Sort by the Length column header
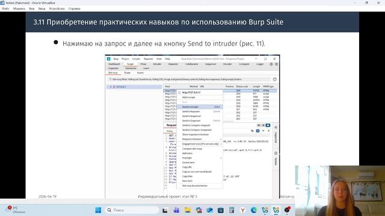This screenshot has width=385, height=216. 256,86
